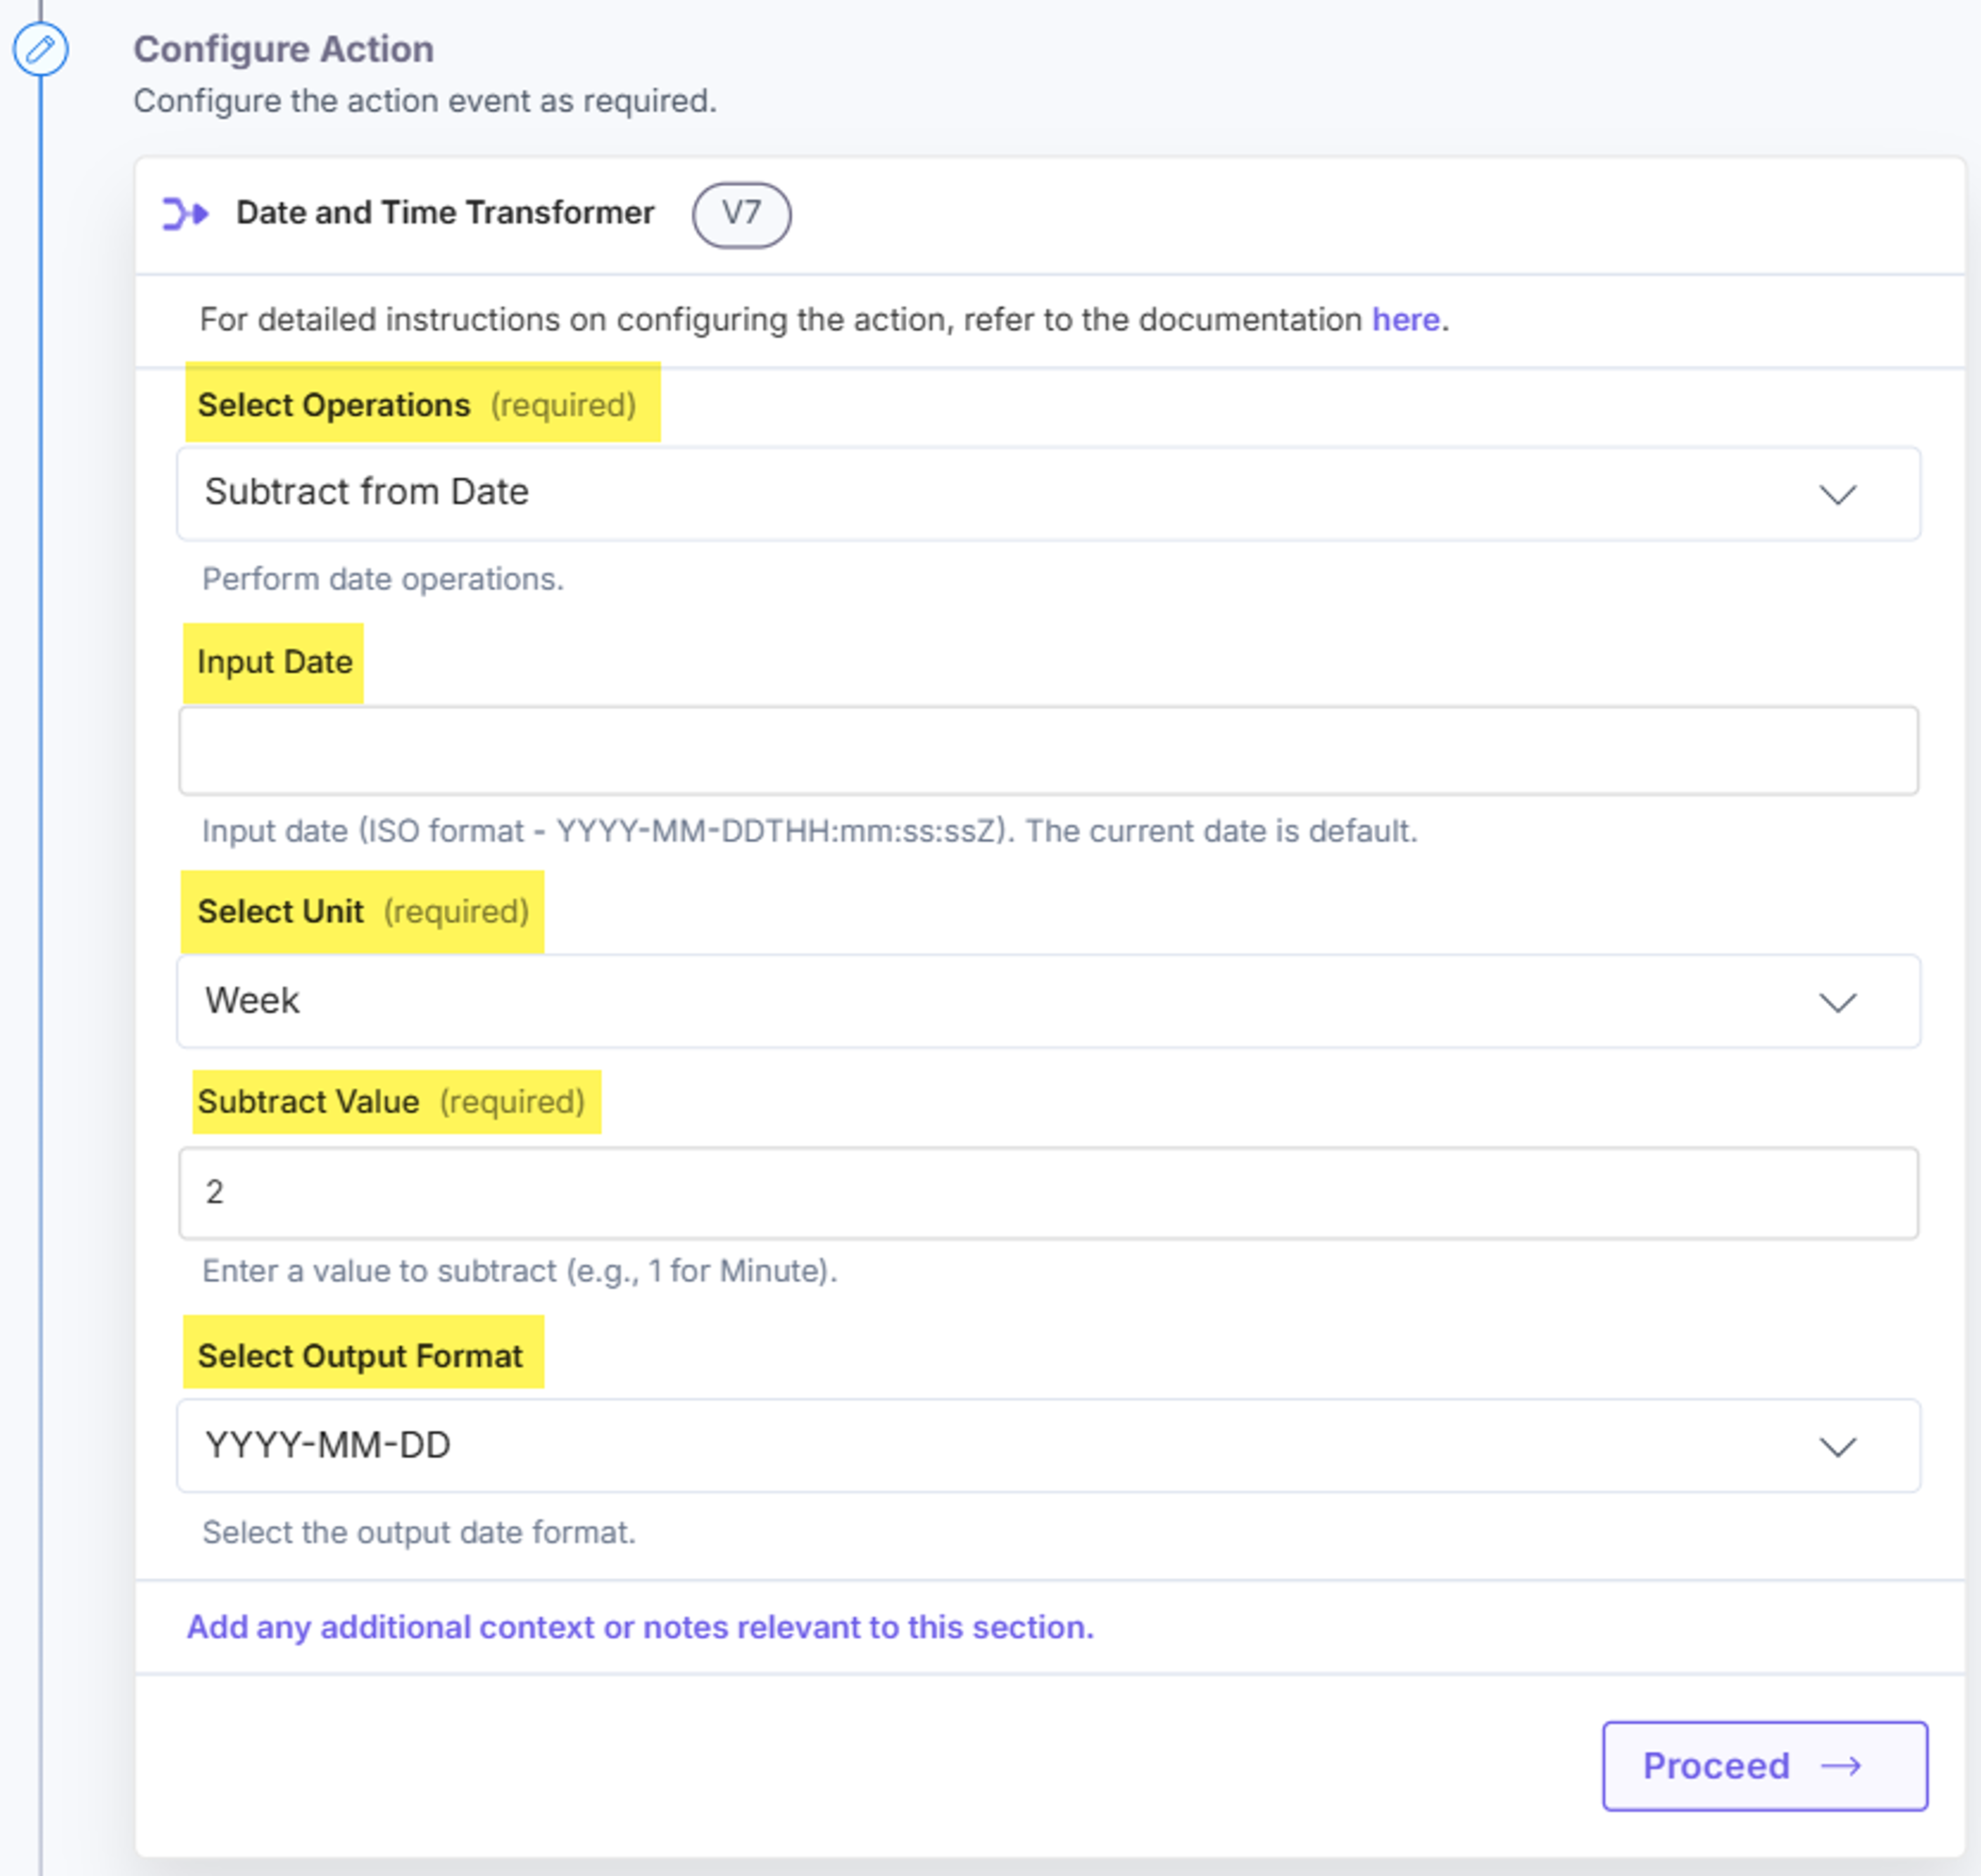Click 'Enter a value to subtract' hint text
The image size is (1981, 1876).
tap(520, 1271)
